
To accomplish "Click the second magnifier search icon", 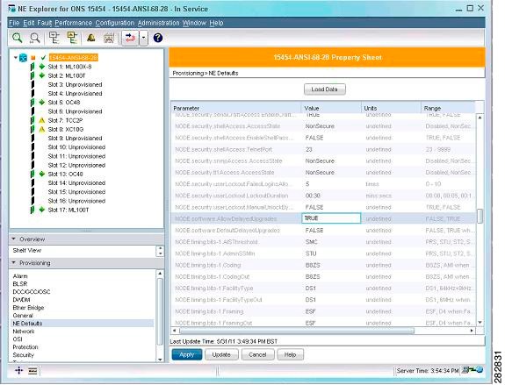I will [x=34, y=38].
